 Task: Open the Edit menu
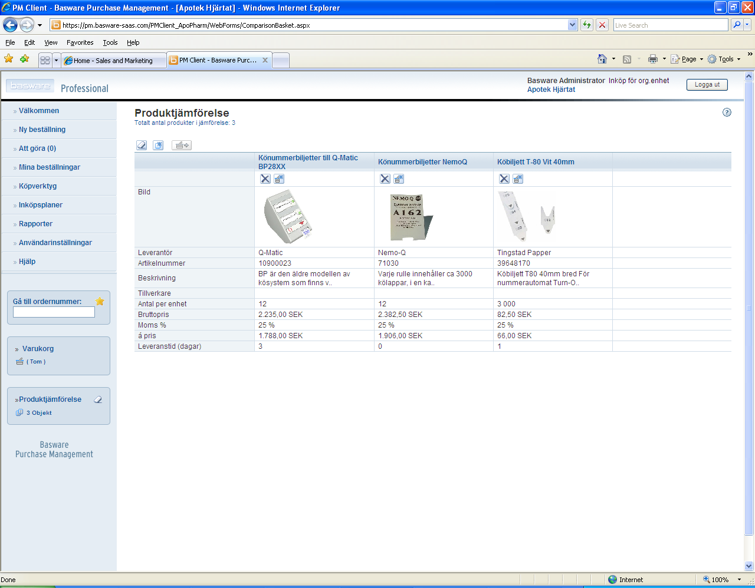click(x=29, y=42)
